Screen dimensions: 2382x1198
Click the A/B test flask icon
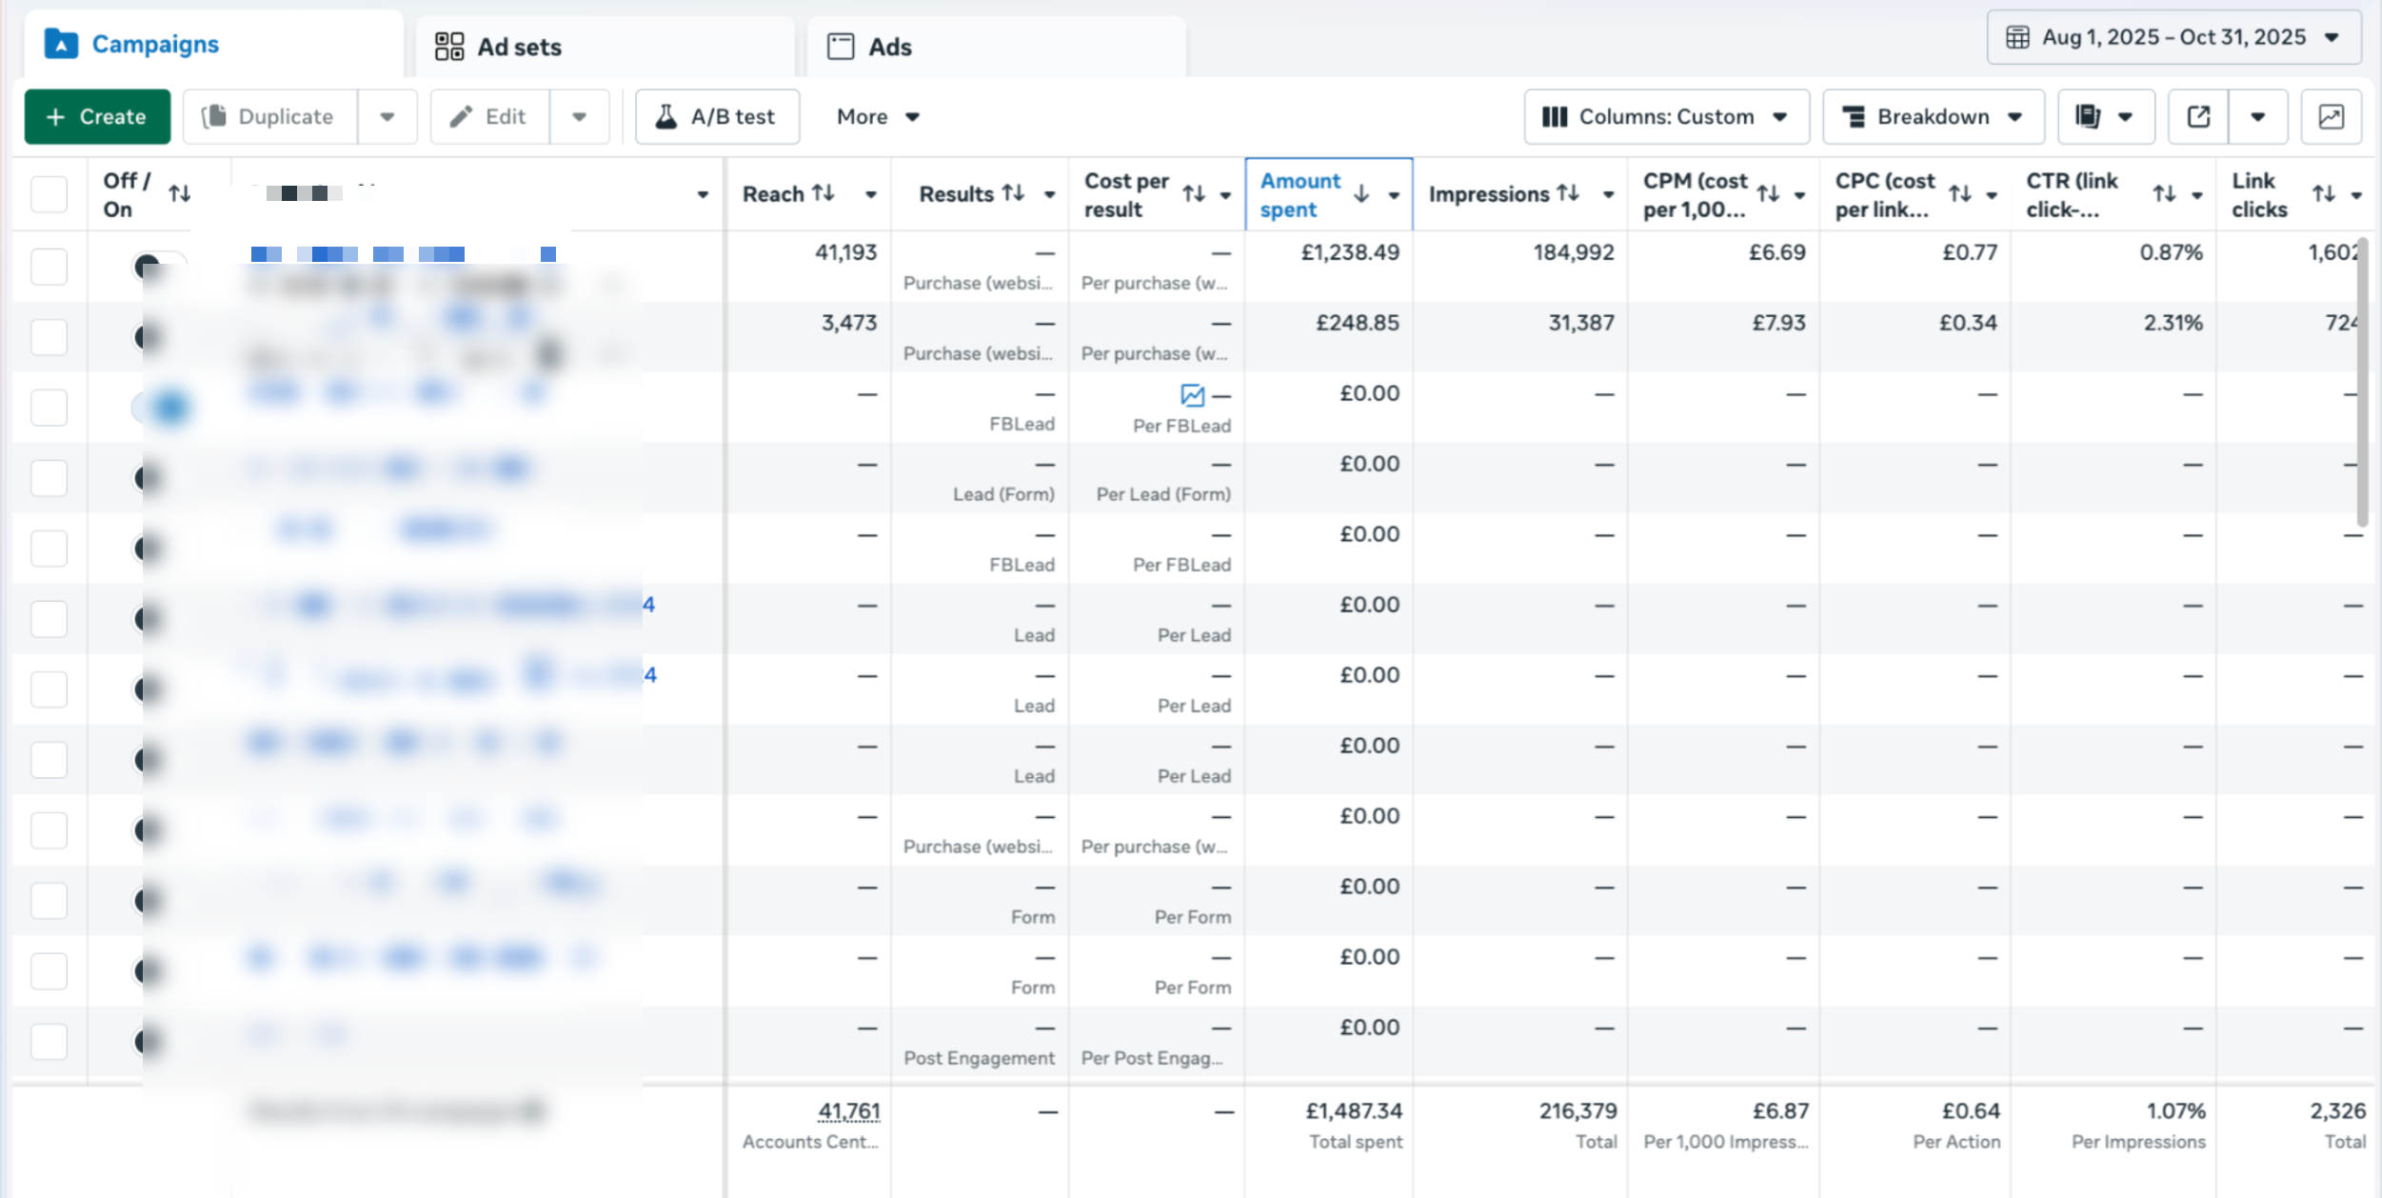pyautogui.click(x=666, y=116)
